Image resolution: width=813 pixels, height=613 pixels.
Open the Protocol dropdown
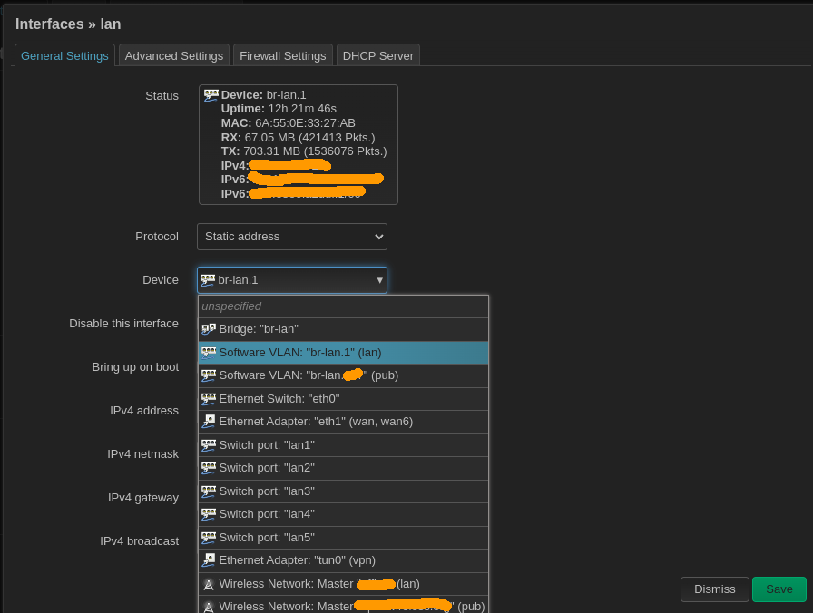coord(292,237)
